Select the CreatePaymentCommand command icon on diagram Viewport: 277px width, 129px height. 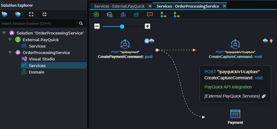pos(125,44)
